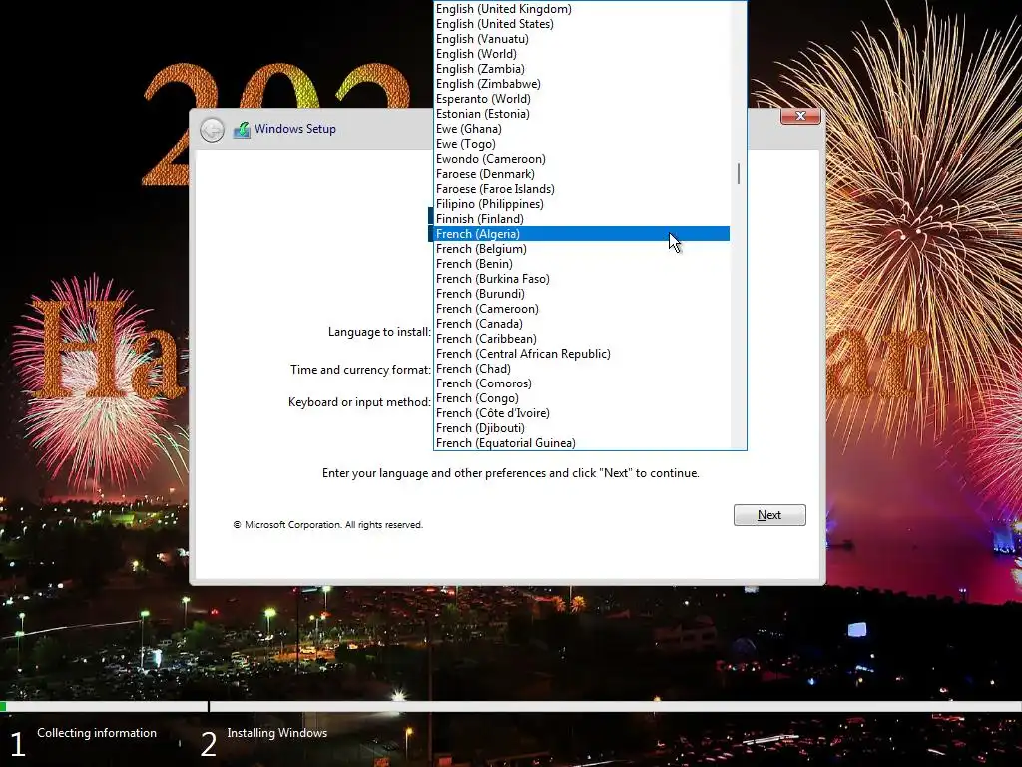The image size is (1022, 767).
Task: Select Ewondo (Cameroon) from list
Action: (x=582, y=159)
